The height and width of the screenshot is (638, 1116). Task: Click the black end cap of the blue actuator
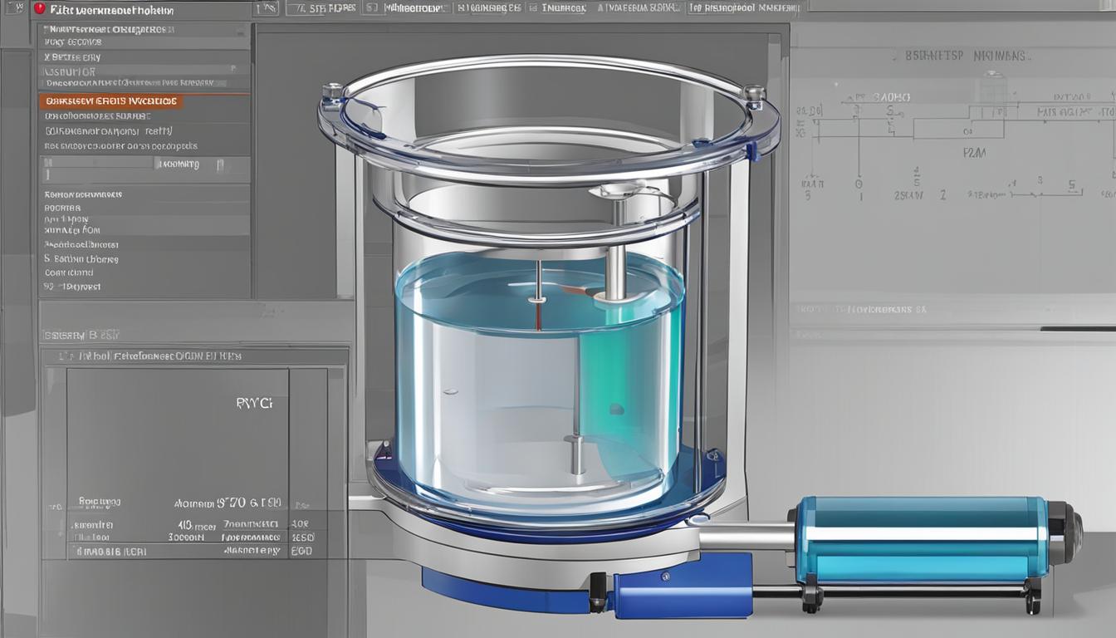[x=1065, y=532]
